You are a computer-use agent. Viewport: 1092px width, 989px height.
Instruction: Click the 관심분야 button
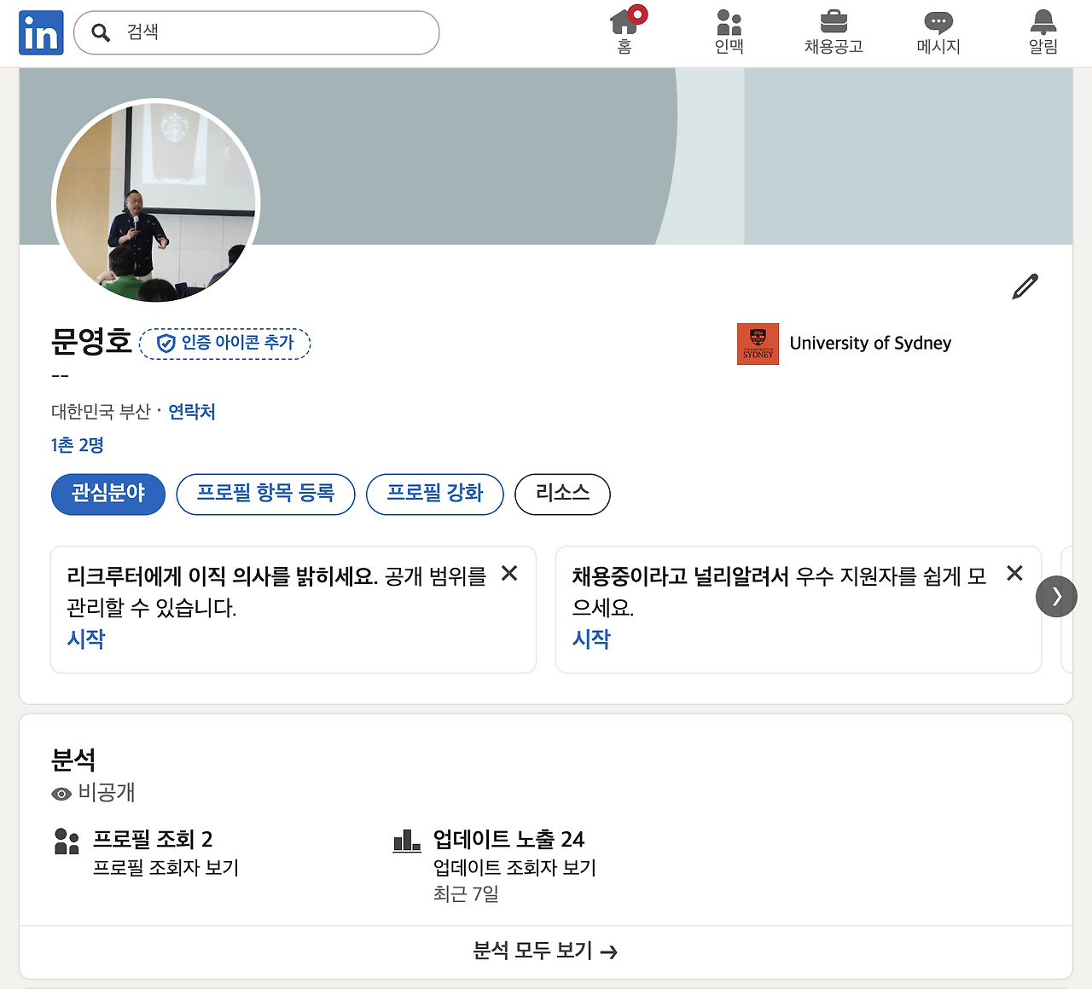point(107,494)
